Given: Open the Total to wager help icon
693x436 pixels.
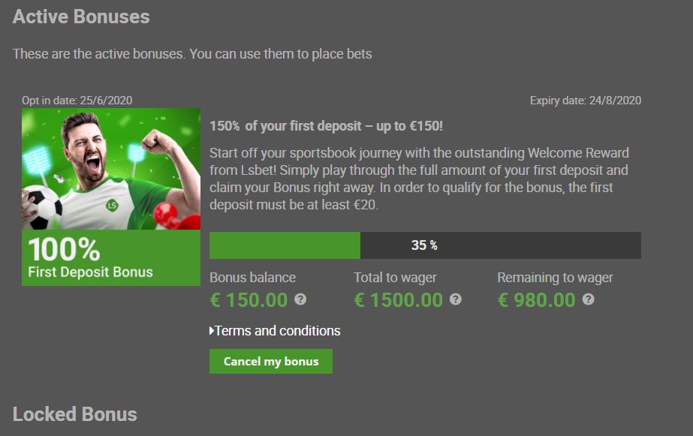Looking at the screenshot, I should [456, 299].
